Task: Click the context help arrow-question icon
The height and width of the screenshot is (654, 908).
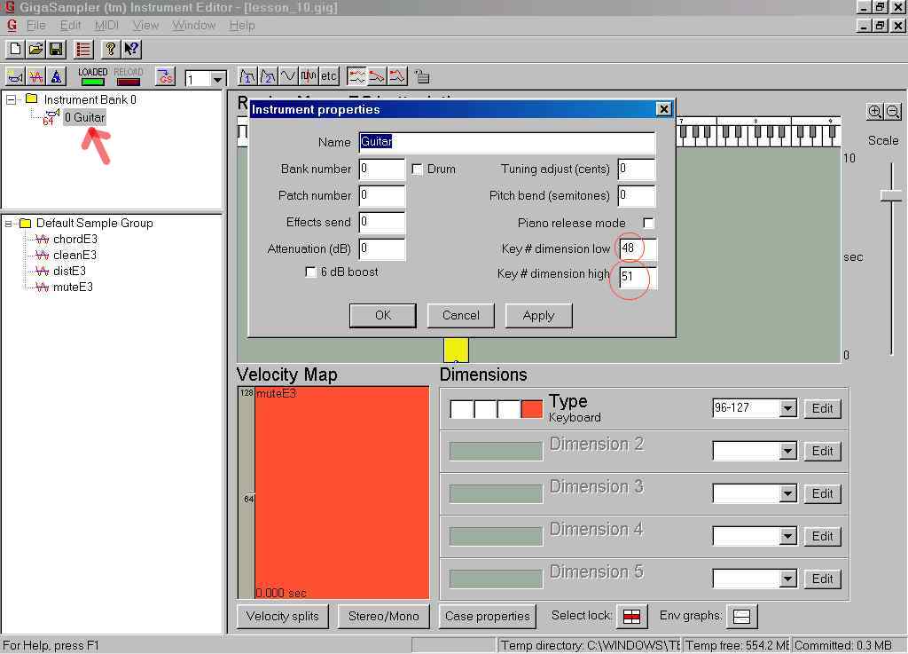Action: pos(131,49)
